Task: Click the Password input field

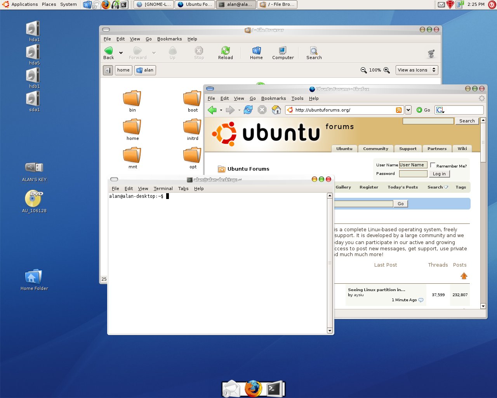Action: (x=413, y=174)
